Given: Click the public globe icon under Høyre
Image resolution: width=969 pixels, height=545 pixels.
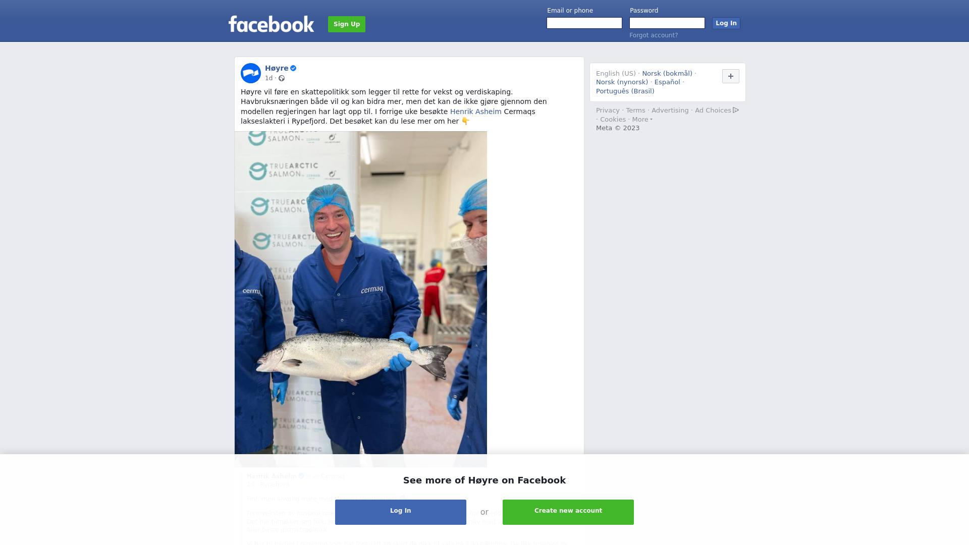Looking at the screenshot, I should click(x=282, y=78).
